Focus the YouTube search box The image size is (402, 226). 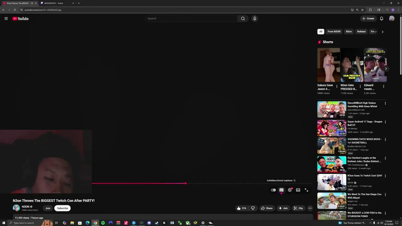192,19
